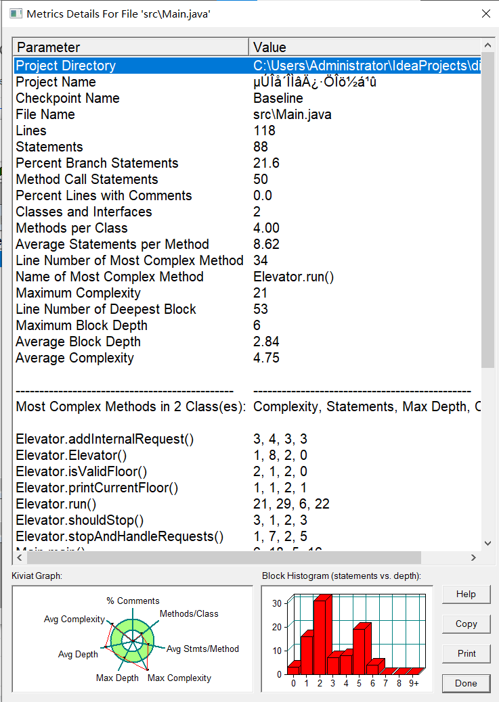499x702 pixels.
Task: Click the Max Complexity axis label
Action: pyautogui.click(x=179, y=678)
